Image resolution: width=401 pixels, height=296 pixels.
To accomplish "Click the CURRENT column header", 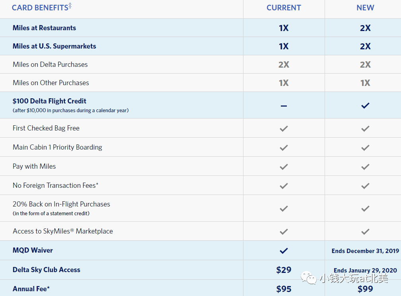I will [x=284, y=8].
